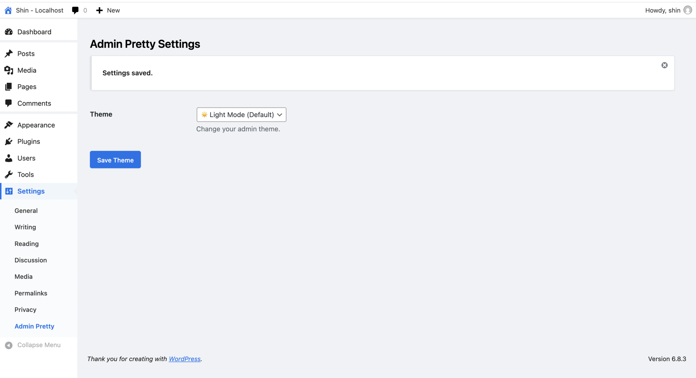Expand the New item menu in admin bar

[108, 10]
